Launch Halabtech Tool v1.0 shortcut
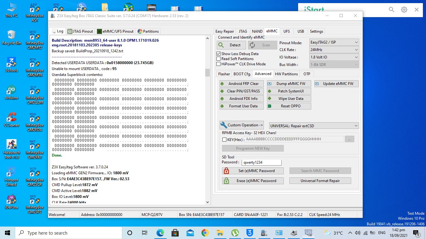The image size is (426, 239). (x=11, y=149)
